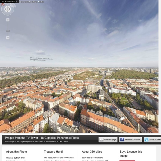
Task: Zoom in with the plus button
Action: pyautogui.click(x=8, y=20)
